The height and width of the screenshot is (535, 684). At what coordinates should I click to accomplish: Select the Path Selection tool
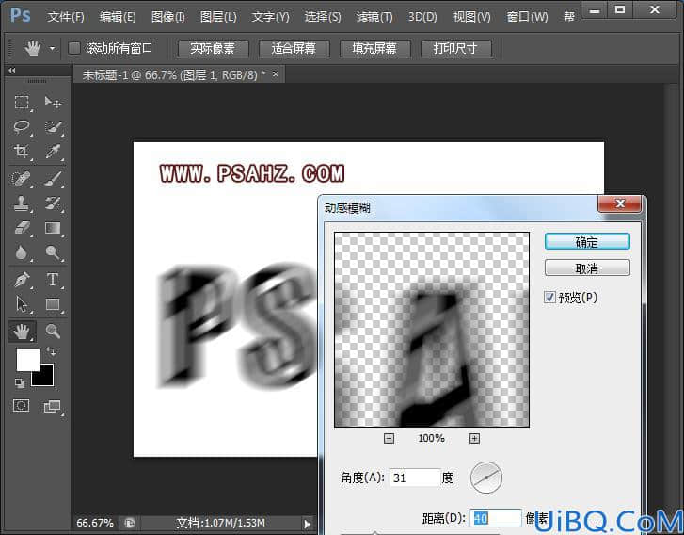click(x=22, y=304)
